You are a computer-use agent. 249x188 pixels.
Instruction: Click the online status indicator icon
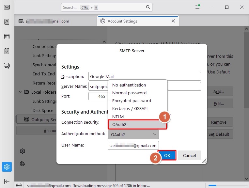click(x=19, y=185)
